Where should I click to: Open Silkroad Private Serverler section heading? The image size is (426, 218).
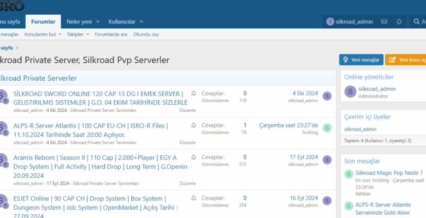pos(38,78)
